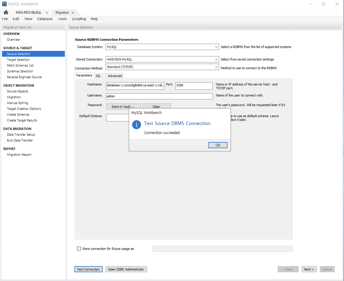Select Create Schemas task
344x281 pixels.
click(18, 114)
